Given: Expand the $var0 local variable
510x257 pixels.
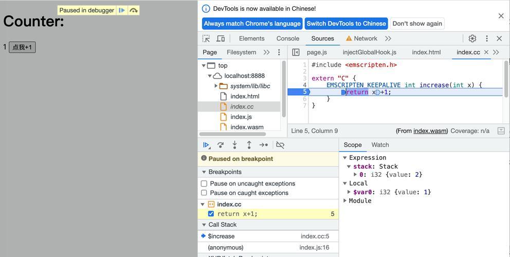Looking at the screenshot, I should (349, 192).
